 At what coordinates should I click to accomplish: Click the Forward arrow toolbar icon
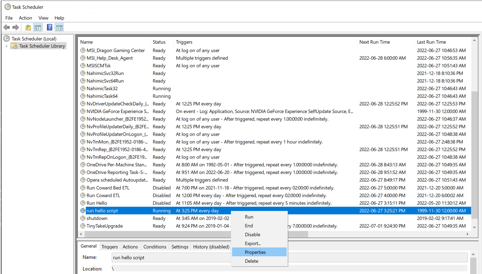[16, 27]
